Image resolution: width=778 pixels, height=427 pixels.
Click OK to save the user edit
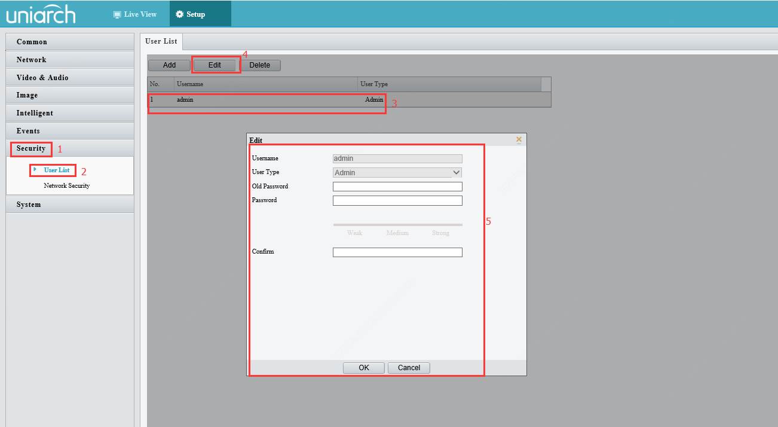pyautogui.click(x=363, y=368)
